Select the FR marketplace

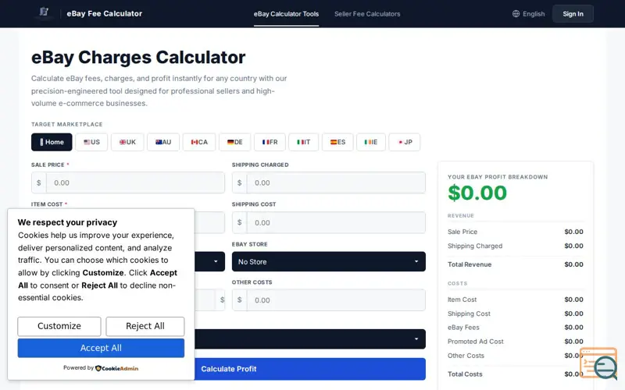coord(270,142)
